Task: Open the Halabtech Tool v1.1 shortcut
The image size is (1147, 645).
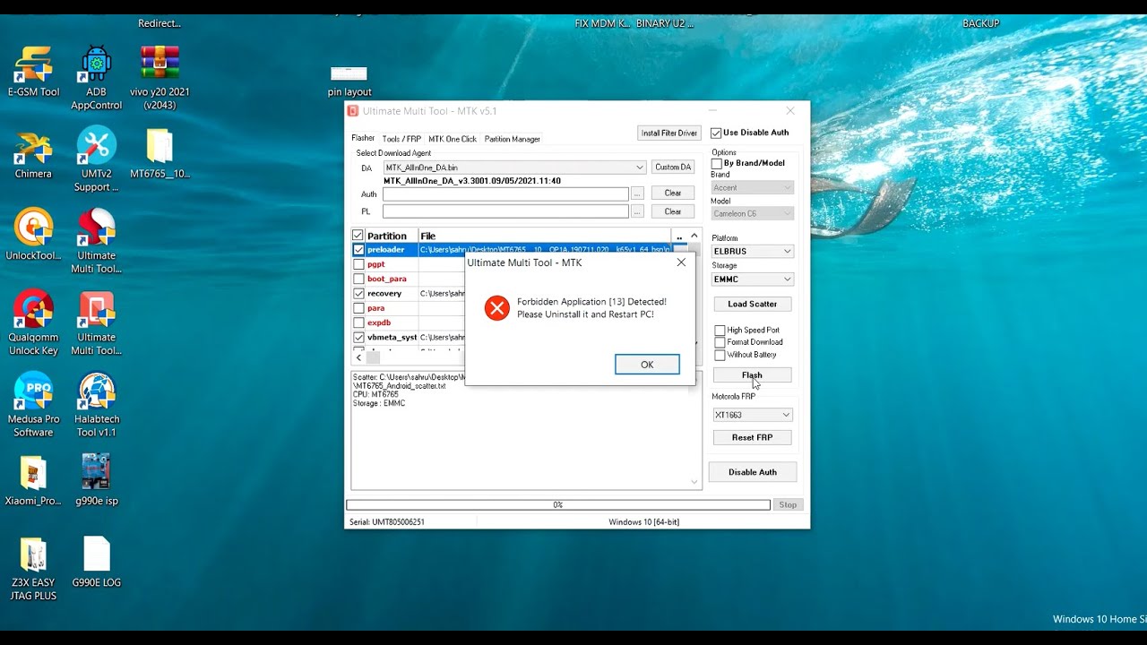Action: [x=96, y=405]
